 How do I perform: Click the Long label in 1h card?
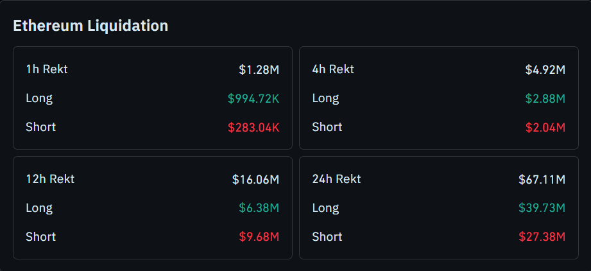pyautogui.click(x=39, y=98)
